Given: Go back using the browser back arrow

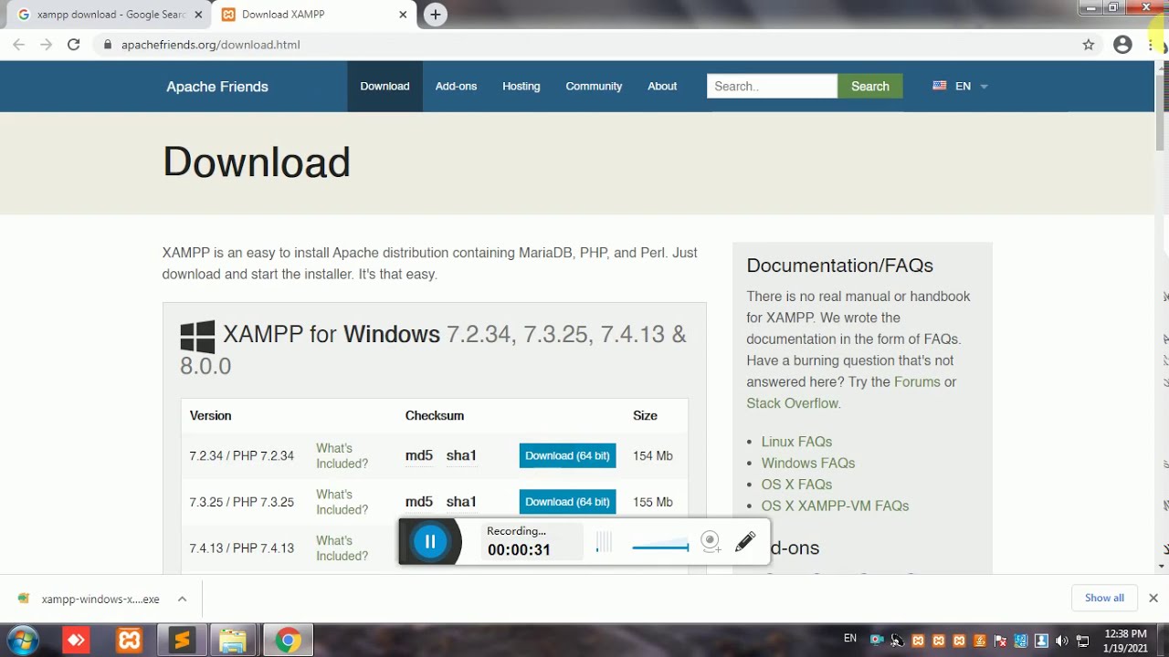Looking at the screenshot, I should tap(18, 44).
